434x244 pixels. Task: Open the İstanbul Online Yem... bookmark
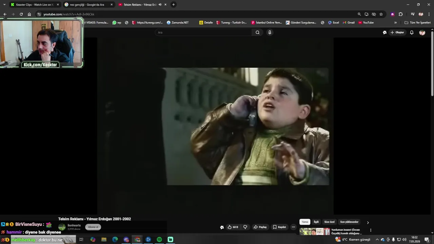(x=267, y=23)
